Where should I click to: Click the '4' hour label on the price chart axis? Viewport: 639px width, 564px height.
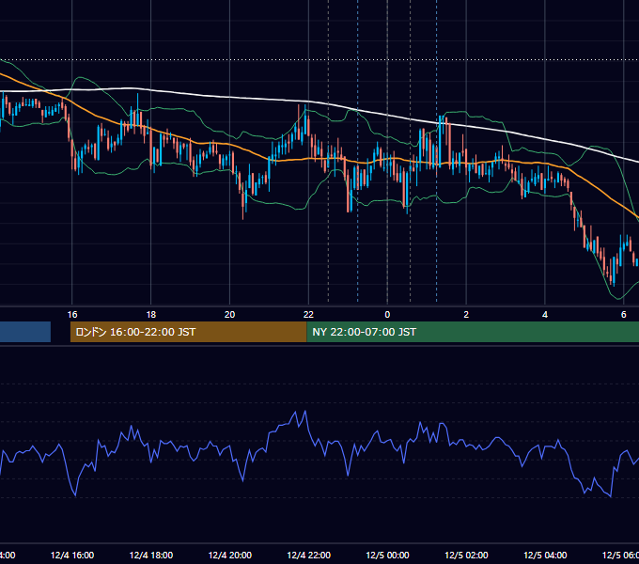click(545, 315)
